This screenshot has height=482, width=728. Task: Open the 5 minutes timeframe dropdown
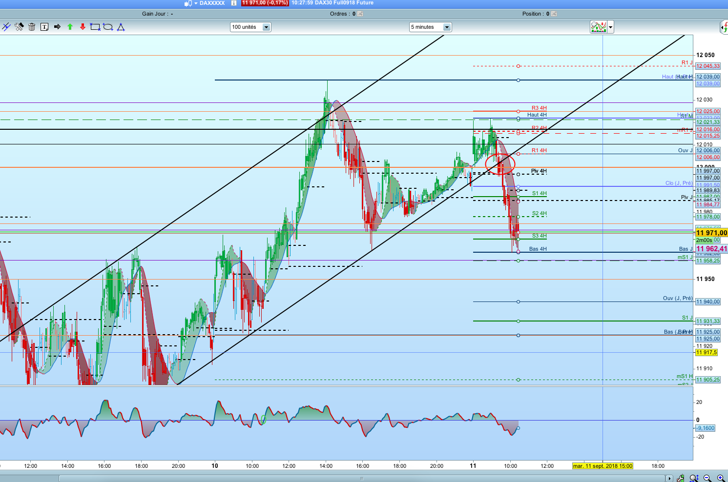[x=430, y=27]
